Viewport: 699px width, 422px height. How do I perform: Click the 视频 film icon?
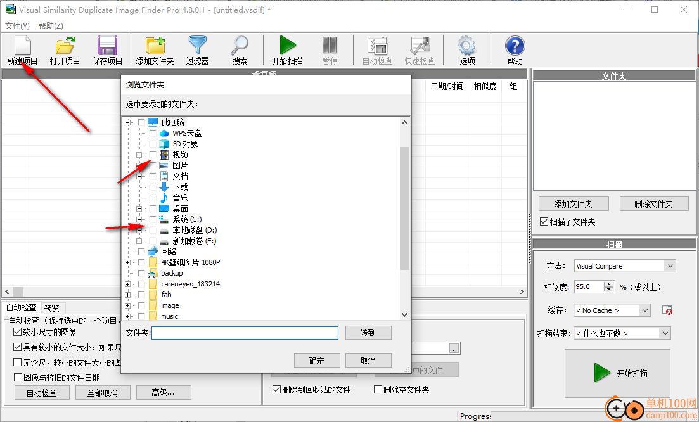(x=165, y=155)
